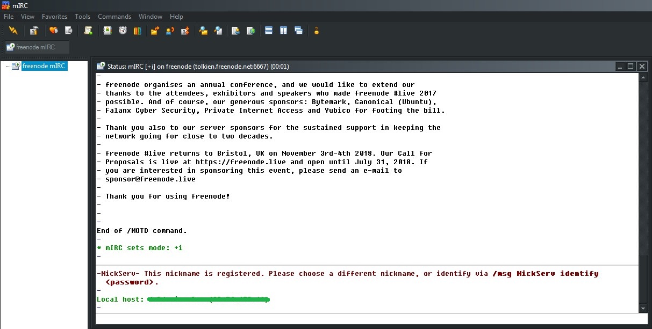Focus the command input box at bottom
This screenshot has width=652, height=329.
[372, 318]
